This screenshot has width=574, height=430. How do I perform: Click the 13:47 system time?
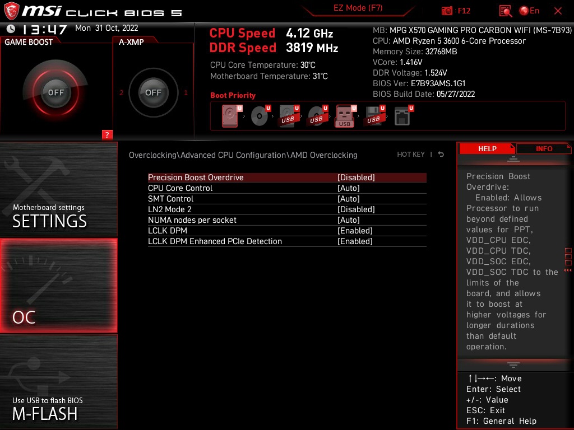pos(45,29)
